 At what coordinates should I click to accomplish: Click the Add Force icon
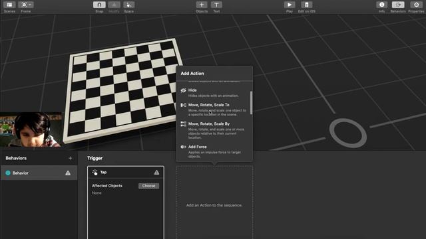tap(184, 147)
